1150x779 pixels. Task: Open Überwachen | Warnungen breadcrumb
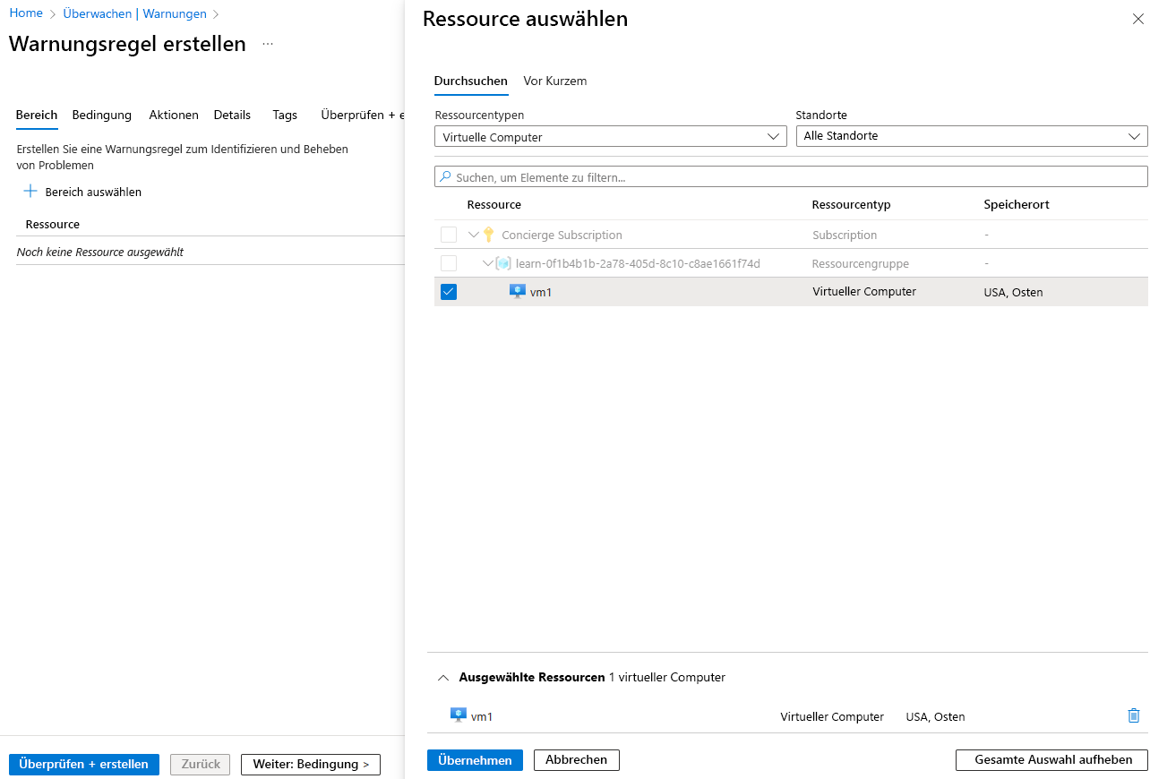pos(134,13)
